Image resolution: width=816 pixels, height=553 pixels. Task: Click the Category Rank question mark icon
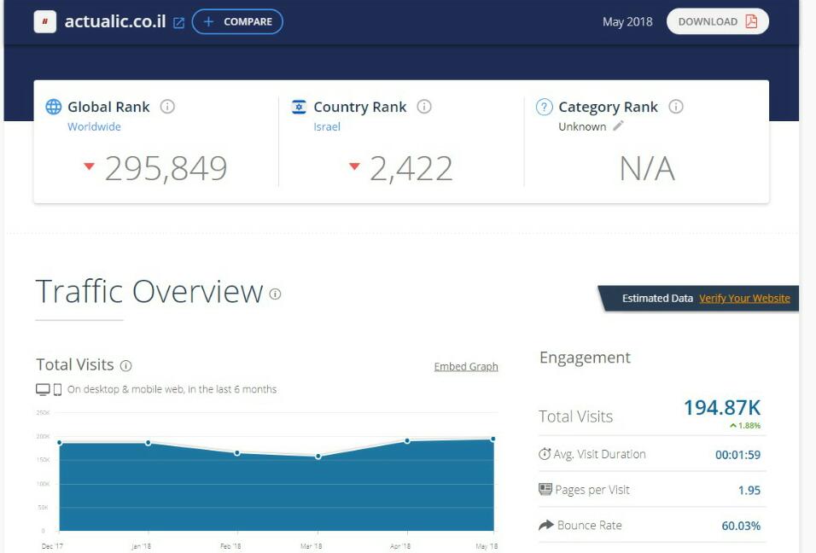pos(544,107)
